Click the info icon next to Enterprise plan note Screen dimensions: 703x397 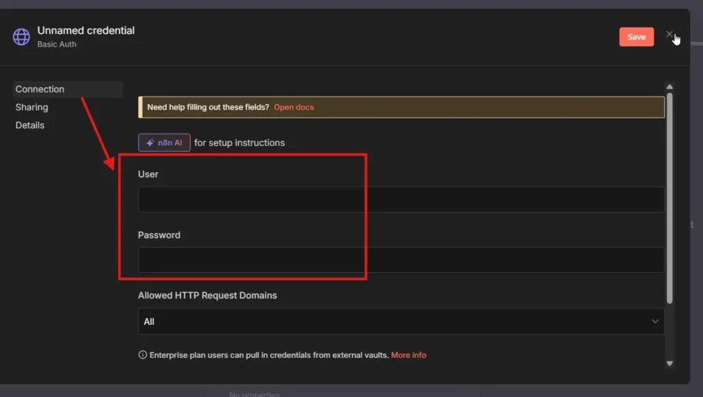tap(142, 354)
